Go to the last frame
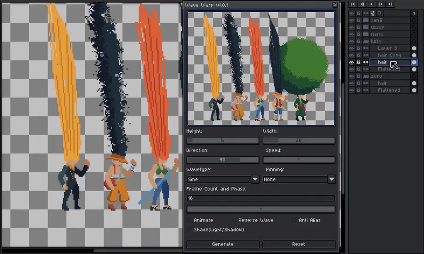 pyautogui.click(x=390, y=4)
